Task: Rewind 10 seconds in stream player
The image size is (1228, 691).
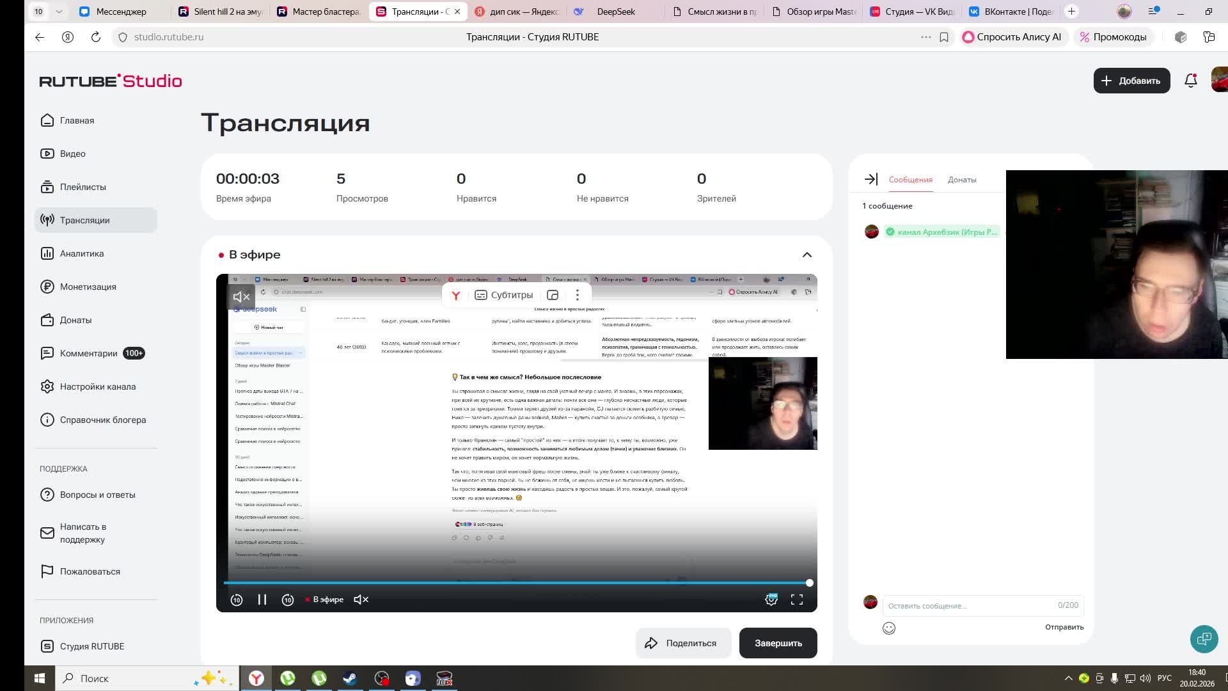Action: (237, 600)
